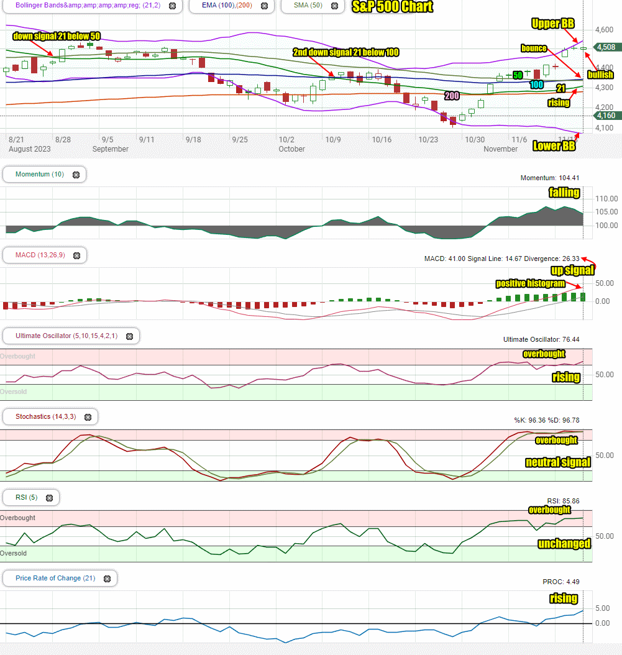Click the 110.00 Momentum axis value
622x655 pixels.
tap(606, 198)
